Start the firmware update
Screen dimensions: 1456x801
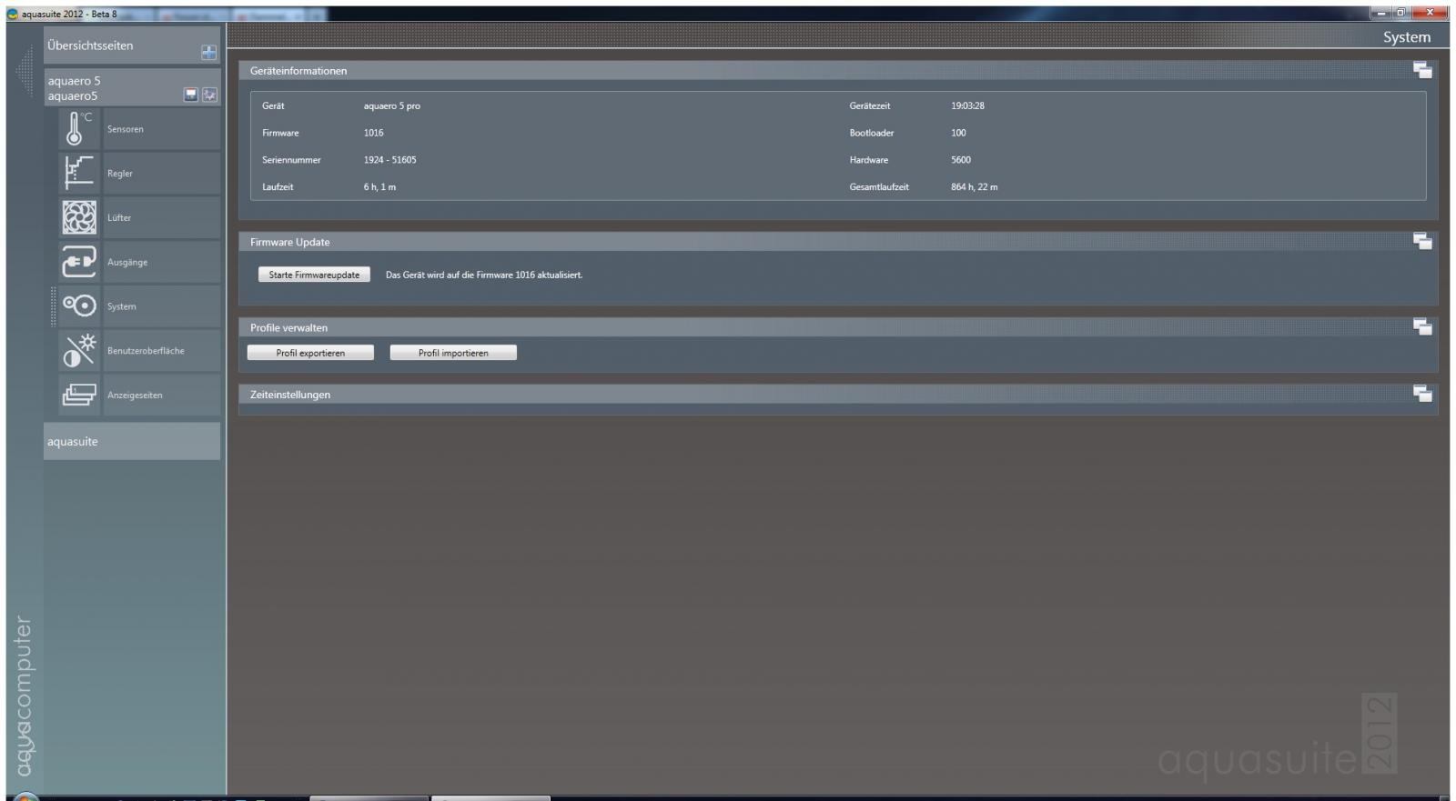[x=314, y=275]
